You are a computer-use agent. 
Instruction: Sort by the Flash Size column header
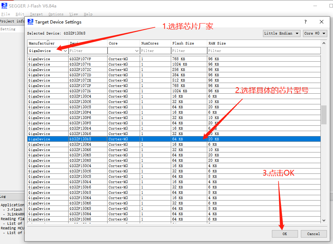click(189, 43)
